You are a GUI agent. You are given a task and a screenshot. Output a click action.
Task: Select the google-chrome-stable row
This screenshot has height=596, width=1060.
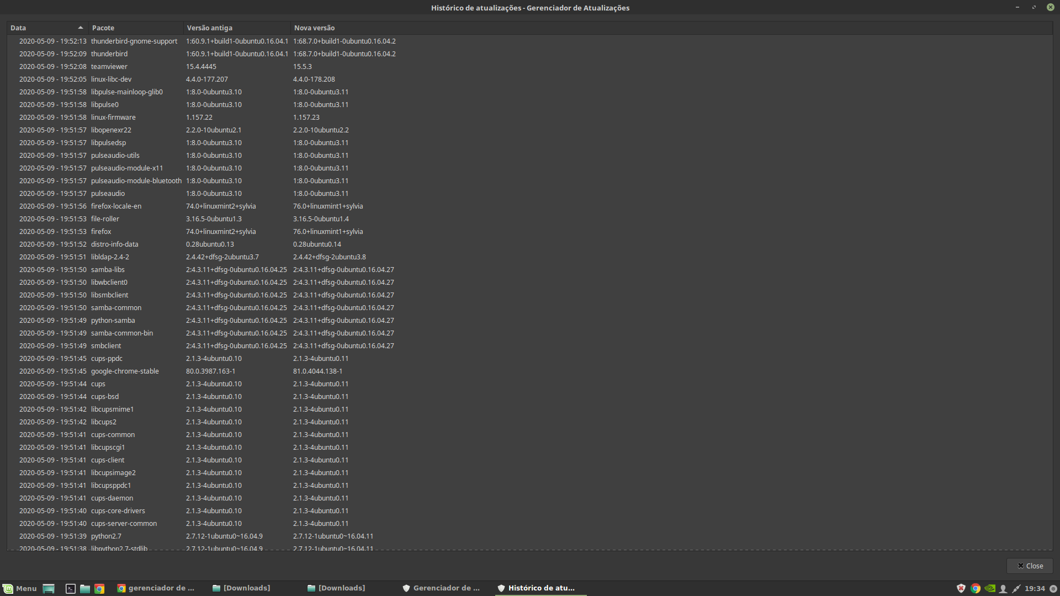click(x=125, y=371)
